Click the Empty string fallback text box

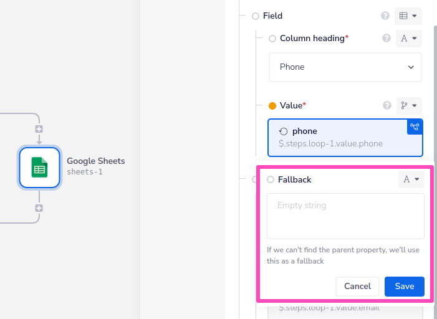345,216
